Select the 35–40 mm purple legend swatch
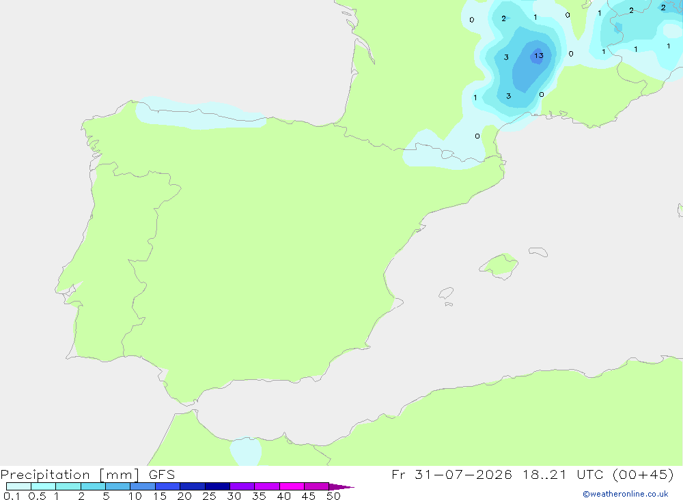The image size is (683, 500). click(x=266, y=486)
